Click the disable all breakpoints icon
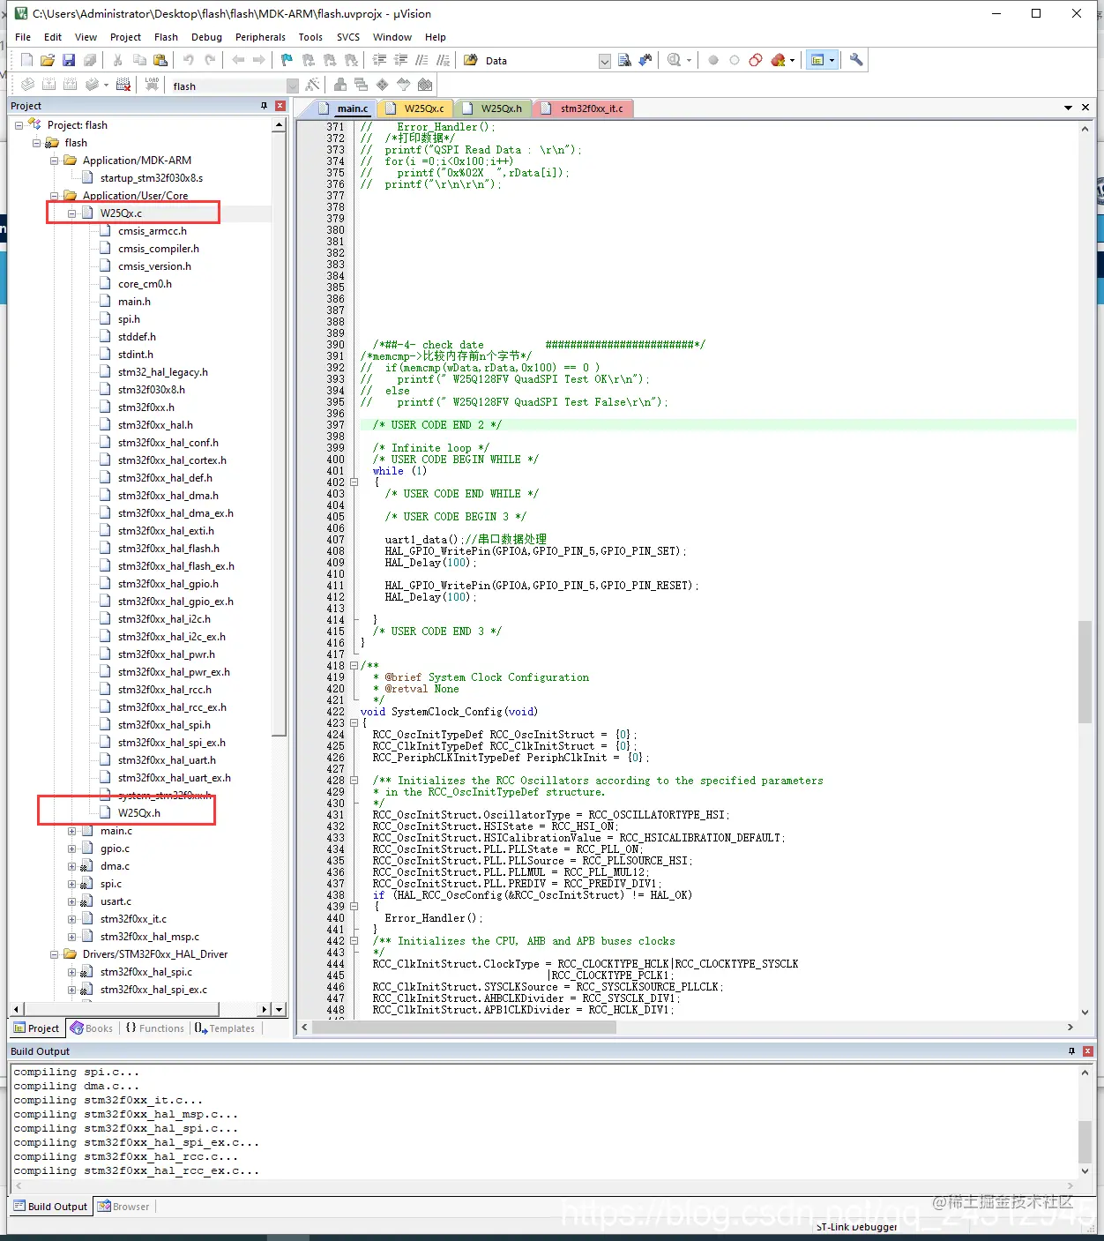The height and width of the screenshot is (1241, 1104). (756, 60)
